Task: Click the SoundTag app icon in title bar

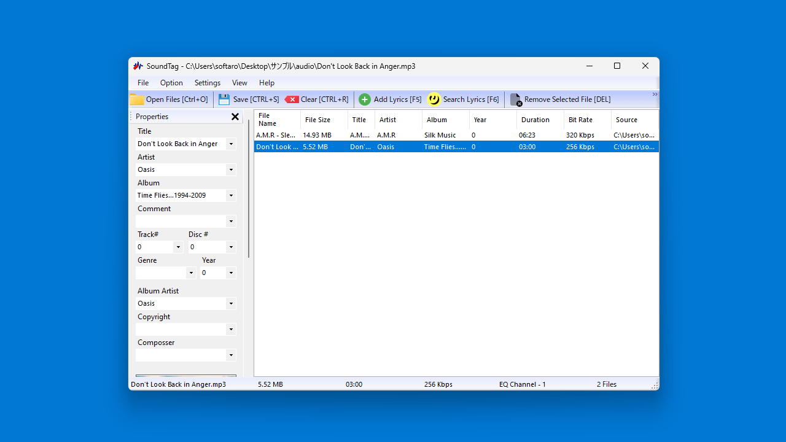Action: pos(138,66)
